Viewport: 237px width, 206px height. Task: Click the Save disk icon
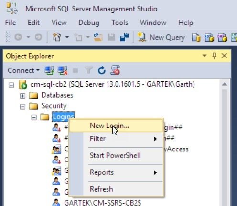111,37
